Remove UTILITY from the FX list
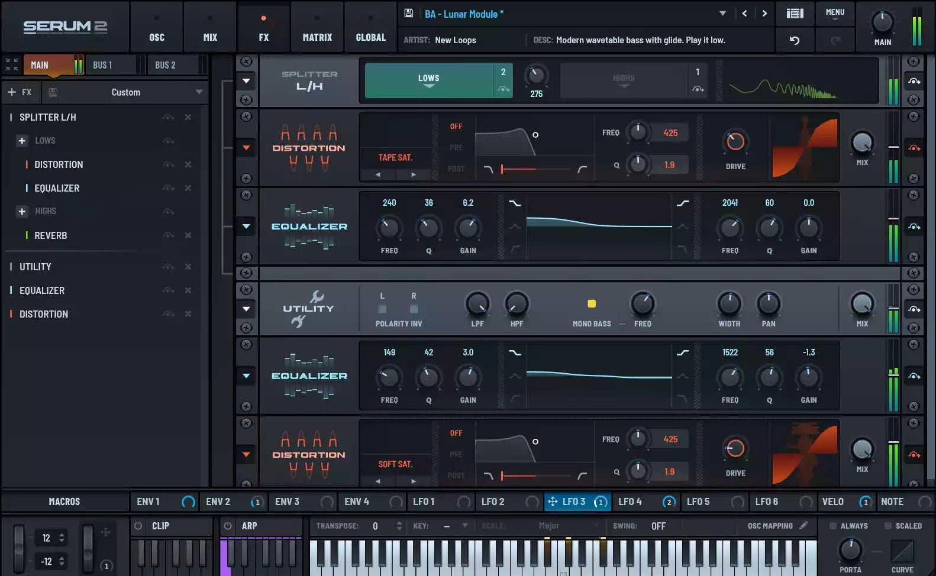 pyautogui.click(x=188, y=267)
